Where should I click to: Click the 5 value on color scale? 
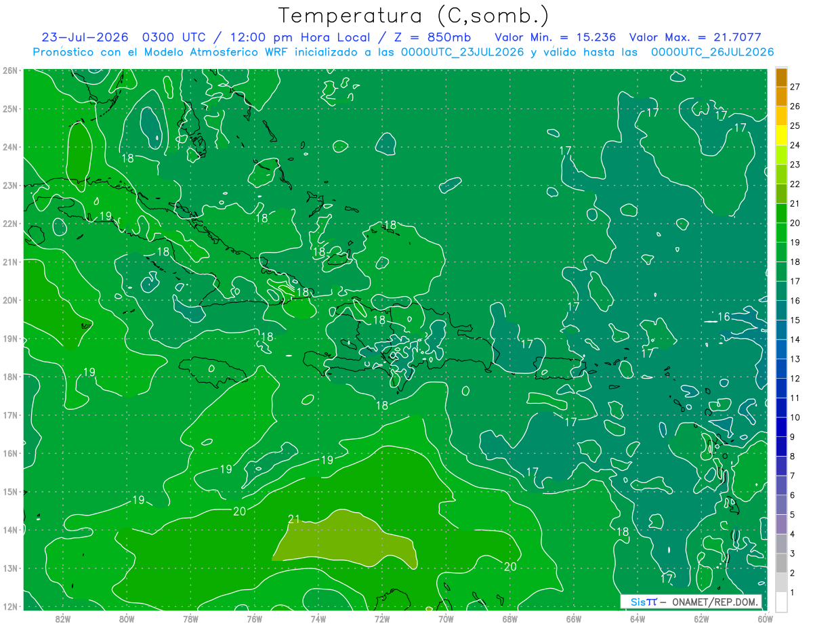click(x=792, y=515)
